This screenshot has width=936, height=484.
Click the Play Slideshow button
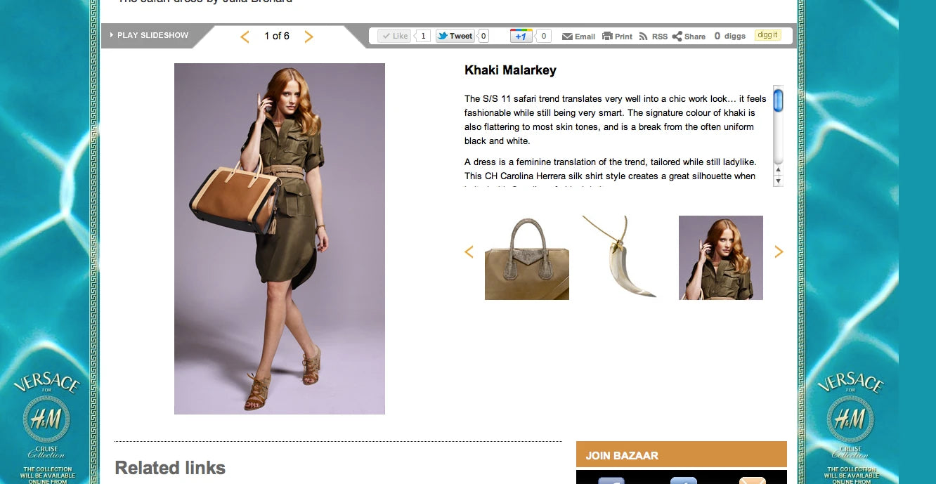pyautogui.click(x=149, y=36)
